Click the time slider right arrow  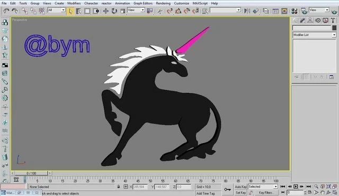click(50, 173)
